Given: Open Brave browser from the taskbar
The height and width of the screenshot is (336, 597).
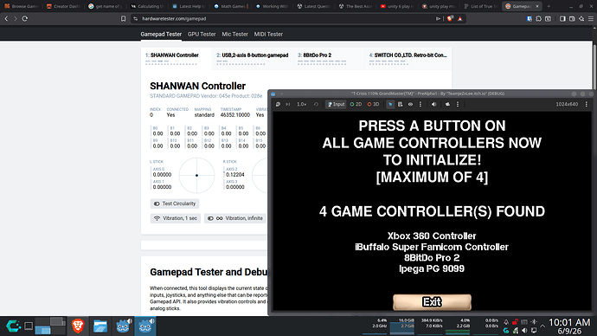Looking at the screenshot, I should [78, 326].
